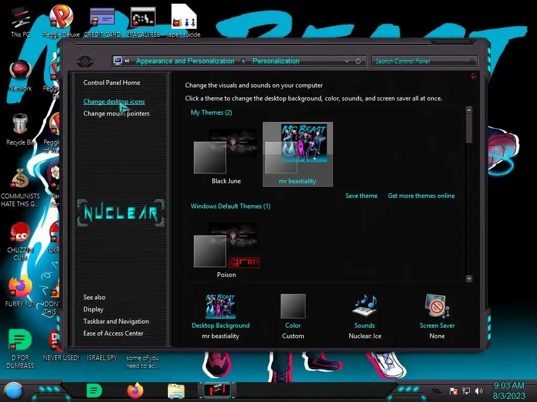Viewport: 537px width, 402px height.
Task: Click the themes list scrollbar thumb
Action: pyautogui.click(x=469, y=129)
